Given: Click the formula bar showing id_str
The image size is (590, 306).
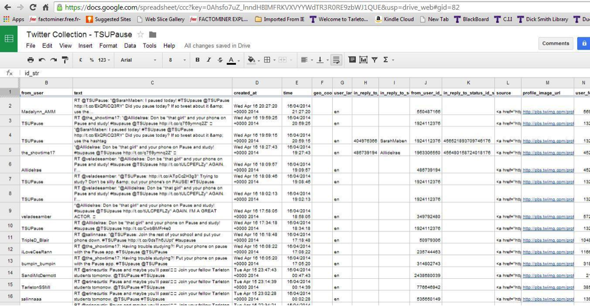Looking at the screenshot, I should pyautogui.click(x=305, y=73).
